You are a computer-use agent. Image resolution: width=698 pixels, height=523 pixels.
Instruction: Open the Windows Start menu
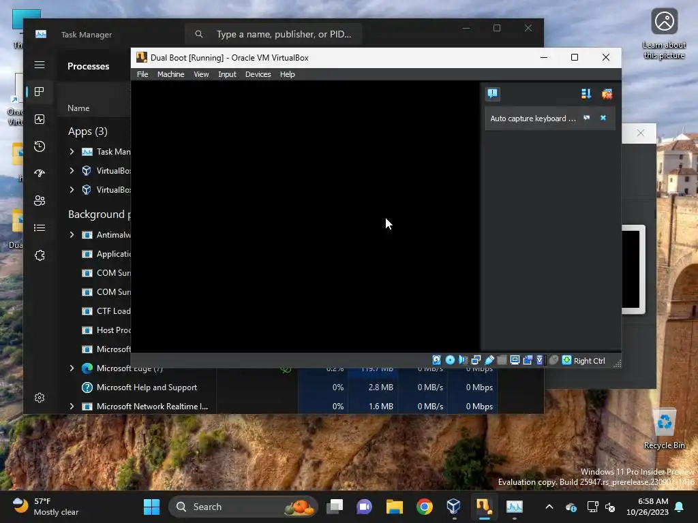pyautogui.click(x=151, y=507)
